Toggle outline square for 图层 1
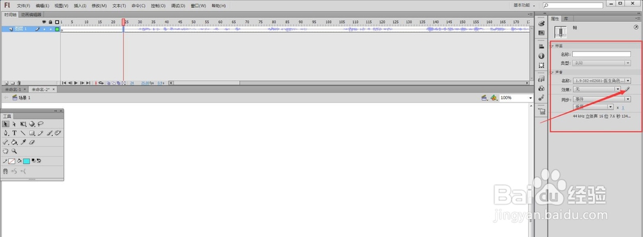The height and width of the screenshot is (237, 643). [x=57, y=29]
